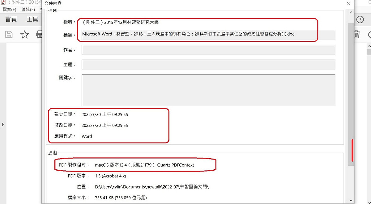
Task: Click the 建立日期 value 2022/7/30 上午 09:29:55
Action: pos(105,115)
